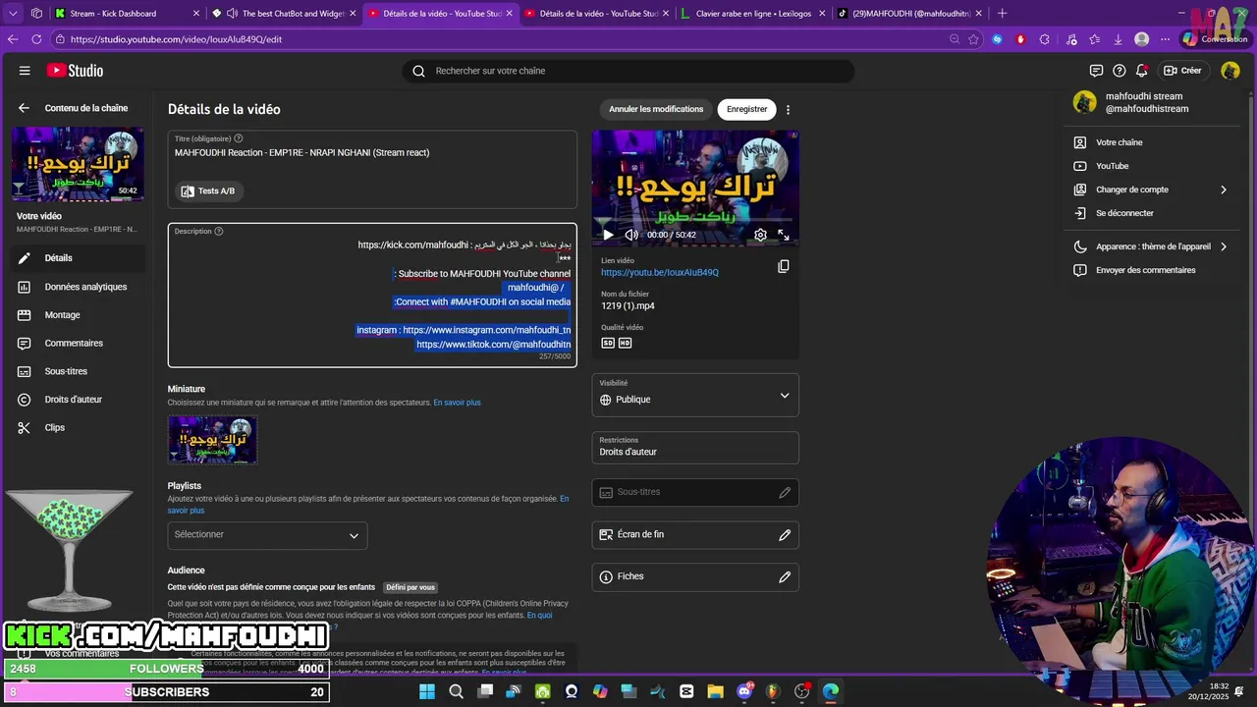
Task: Play the video preview
Action: coord(608,235)
